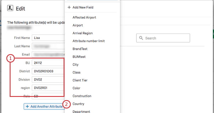
Task: Click the Search input field
Action: 163,38
